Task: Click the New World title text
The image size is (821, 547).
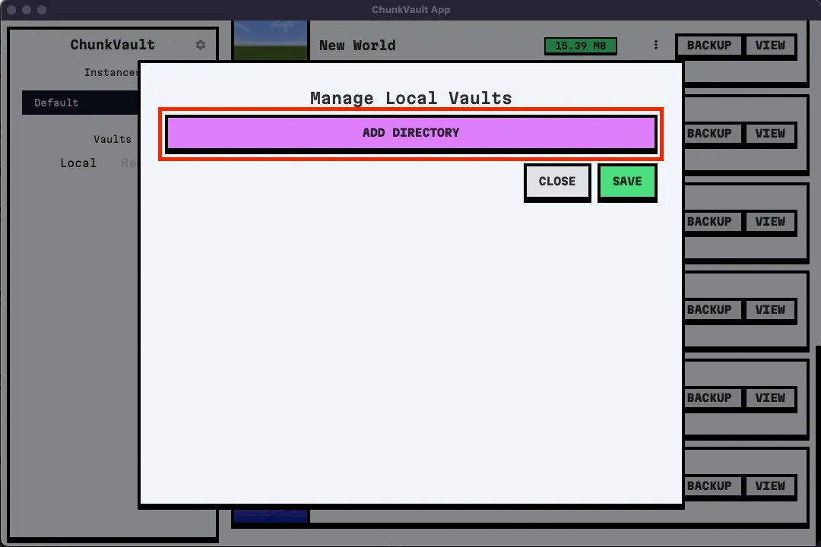Action: coord(357,46)
